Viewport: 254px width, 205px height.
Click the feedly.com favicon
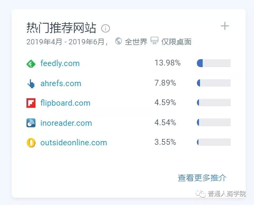click(x=31, y=63)
